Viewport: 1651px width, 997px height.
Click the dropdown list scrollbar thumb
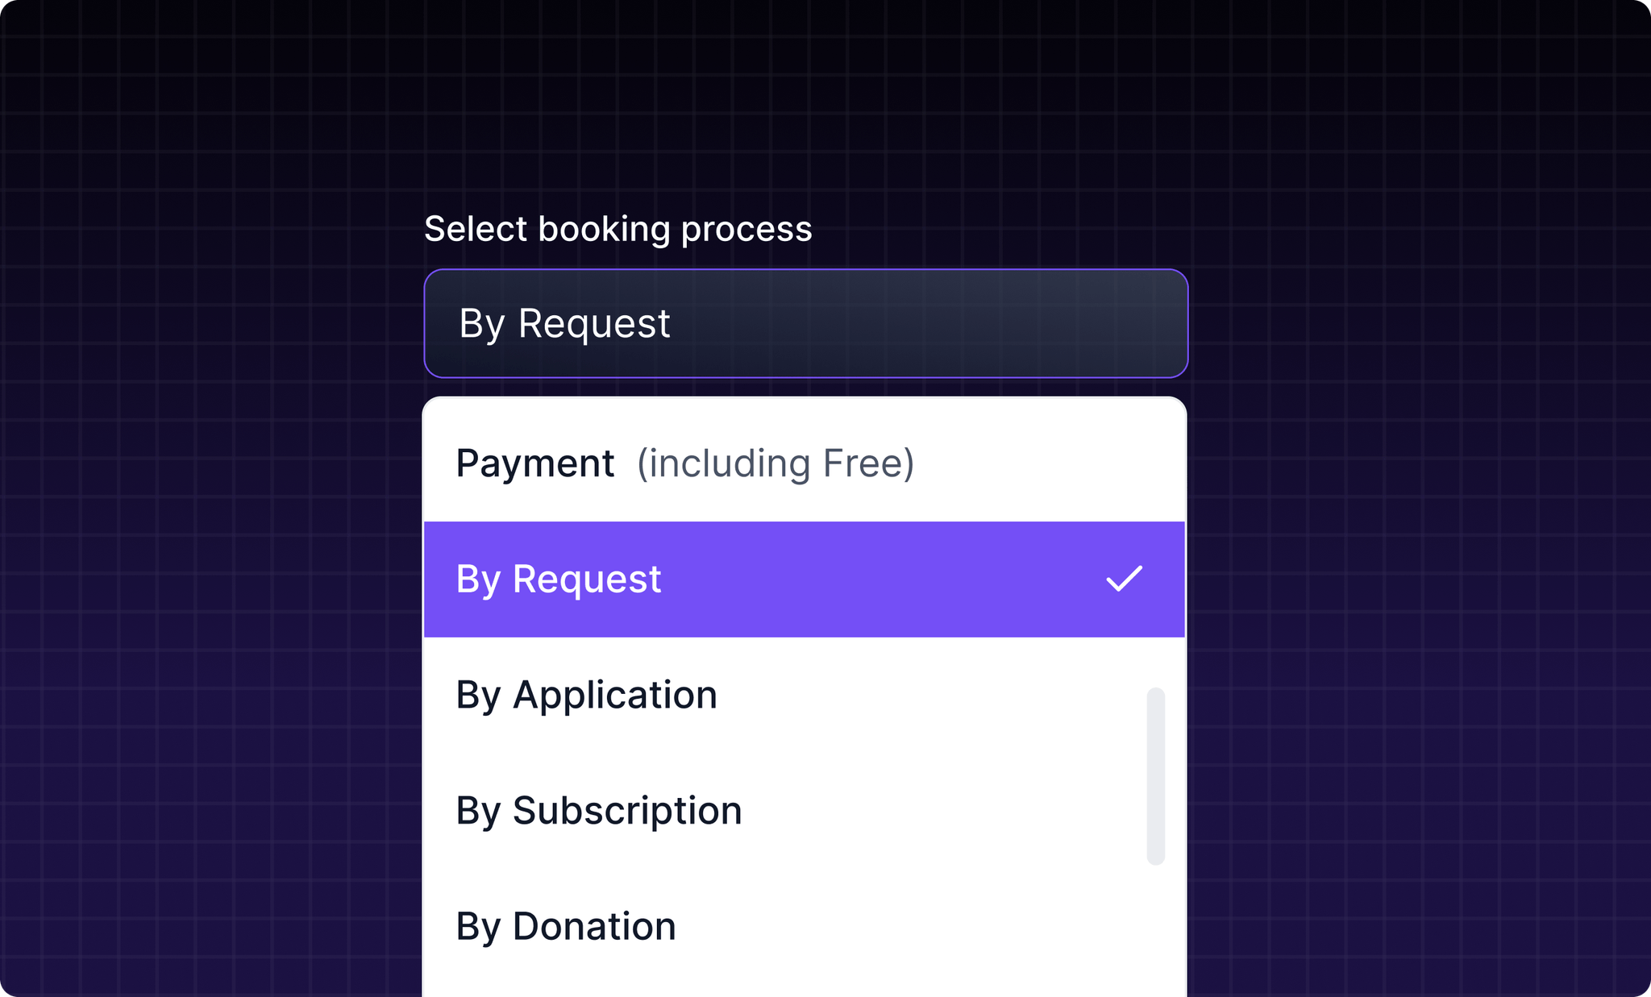1155,775
